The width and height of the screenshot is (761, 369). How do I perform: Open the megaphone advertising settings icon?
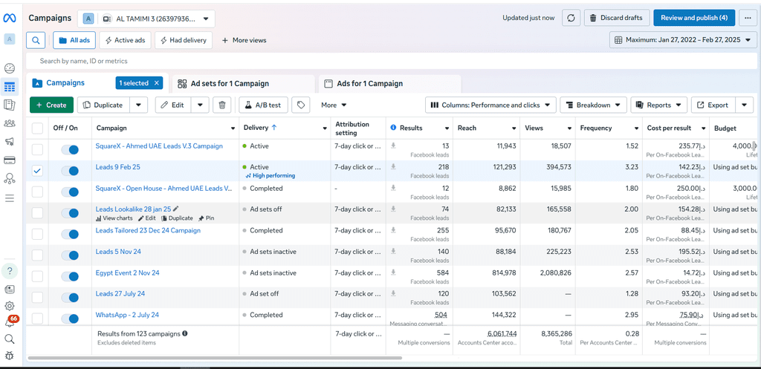tap(10, 142)
